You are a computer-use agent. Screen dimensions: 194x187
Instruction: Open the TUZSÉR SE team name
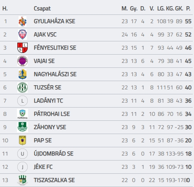click(x=47, y=87)
